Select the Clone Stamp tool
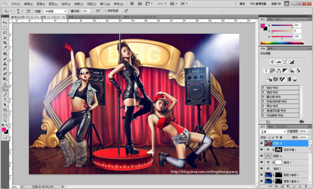The height and width of the screenshot is (189, 313). (5, 64)
